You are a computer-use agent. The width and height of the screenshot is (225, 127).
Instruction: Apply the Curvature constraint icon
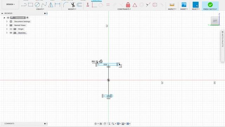point(162,5)
